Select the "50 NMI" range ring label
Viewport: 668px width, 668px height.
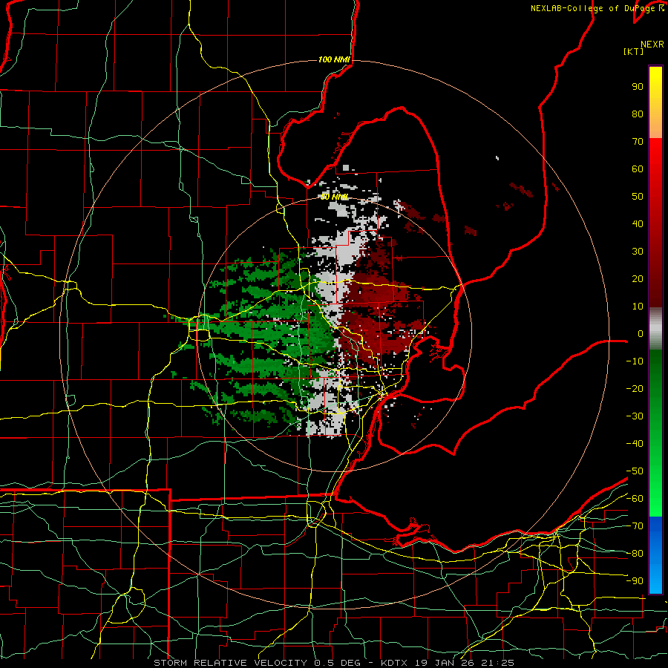click(x=334, y=197)
